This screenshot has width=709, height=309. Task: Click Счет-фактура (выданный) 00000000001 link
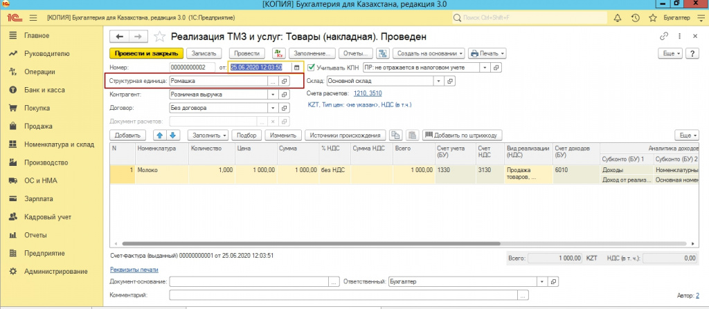pyautogui.click(x=192, y=255)
